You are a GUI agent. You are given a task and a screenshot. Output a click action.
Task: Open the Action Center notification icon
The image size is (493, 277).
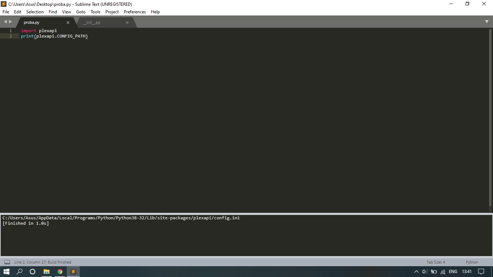(481, 271)
